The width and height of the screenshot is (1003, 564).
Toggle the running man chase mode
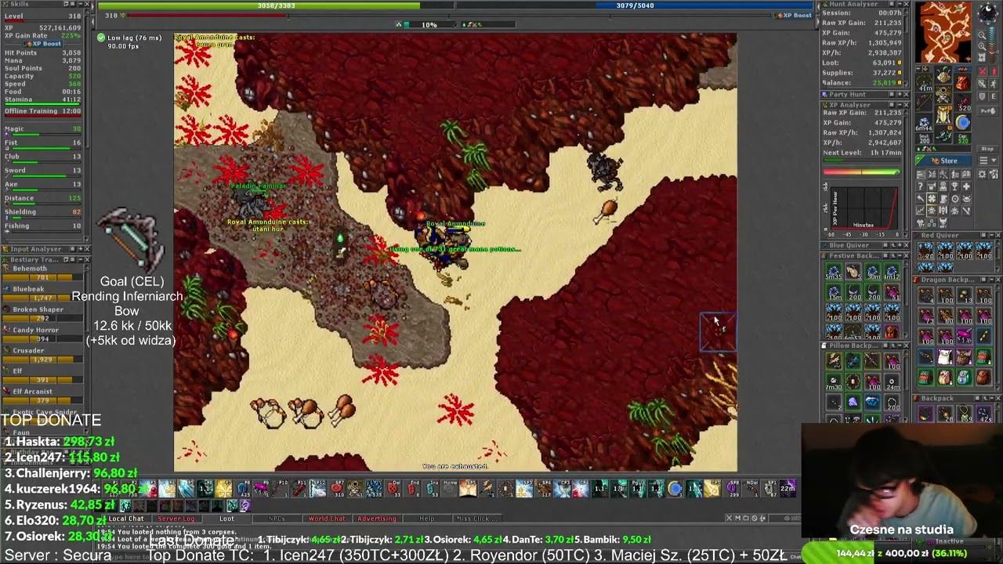click(x=994, y=84)
